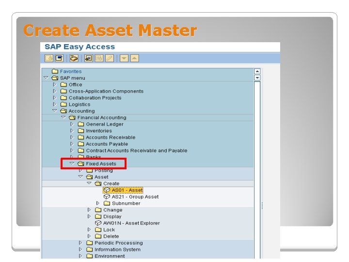349x262 pixels.
Task: Click the Logistics folder icon
Action: [63, 104]
